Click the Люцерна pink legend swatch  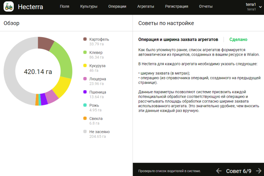85,79
